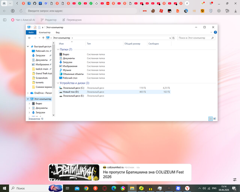This screenshot has height=192, width=240.
Task: Open the GitHub browser tab
Action: pyautogui.click(x=35, y=3)
